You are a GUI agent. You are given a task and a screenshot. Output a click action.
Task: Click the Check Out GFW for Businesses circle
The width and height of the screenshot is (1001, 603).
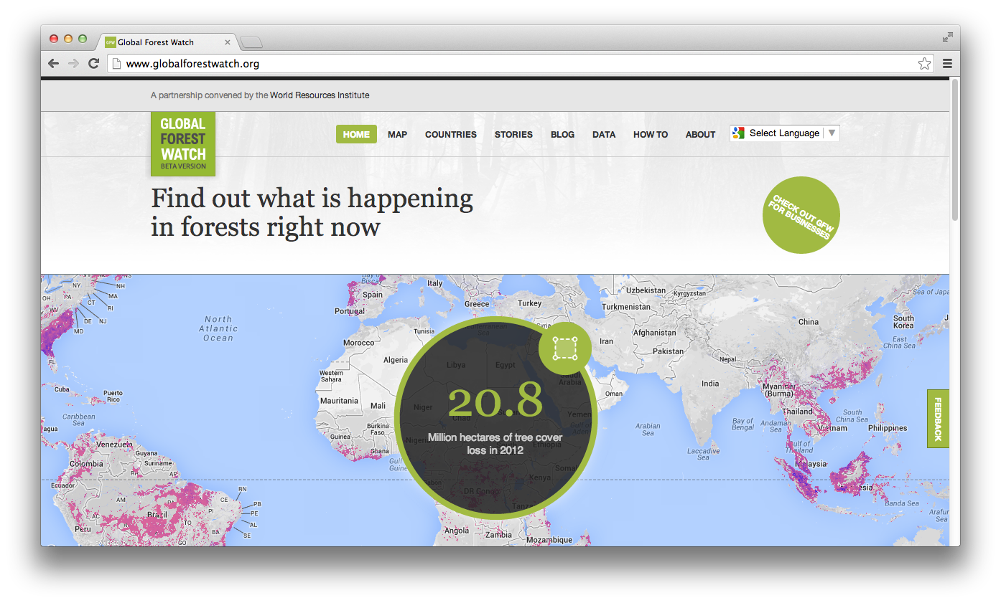pyautogui.click(x=801, y=215)
